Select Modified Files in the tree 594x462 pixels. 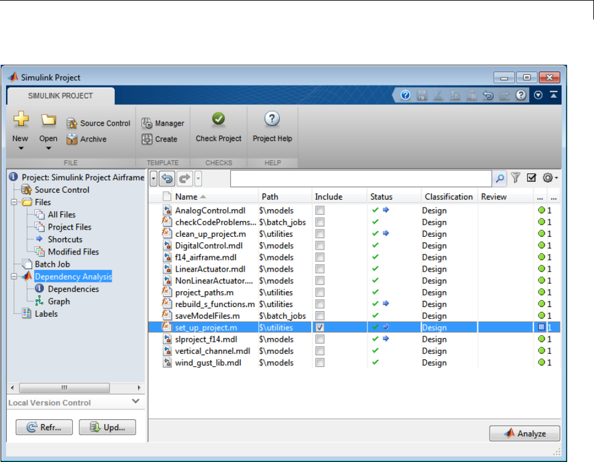[73, 252]
